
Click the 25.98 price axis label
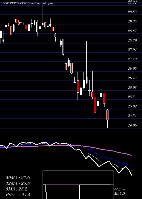coord(132,88)
